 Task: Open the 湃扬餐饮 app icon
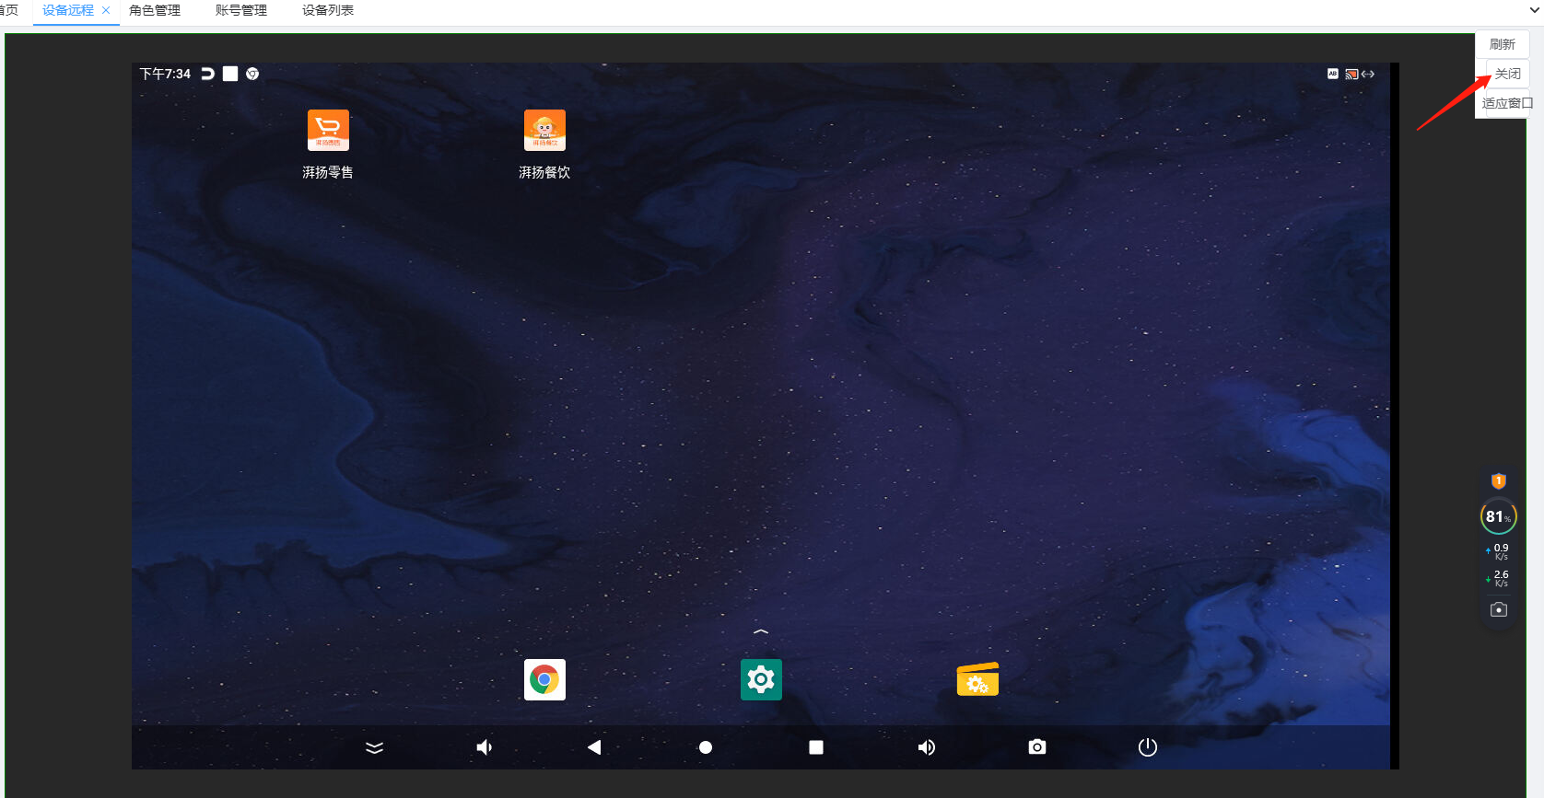544,130
